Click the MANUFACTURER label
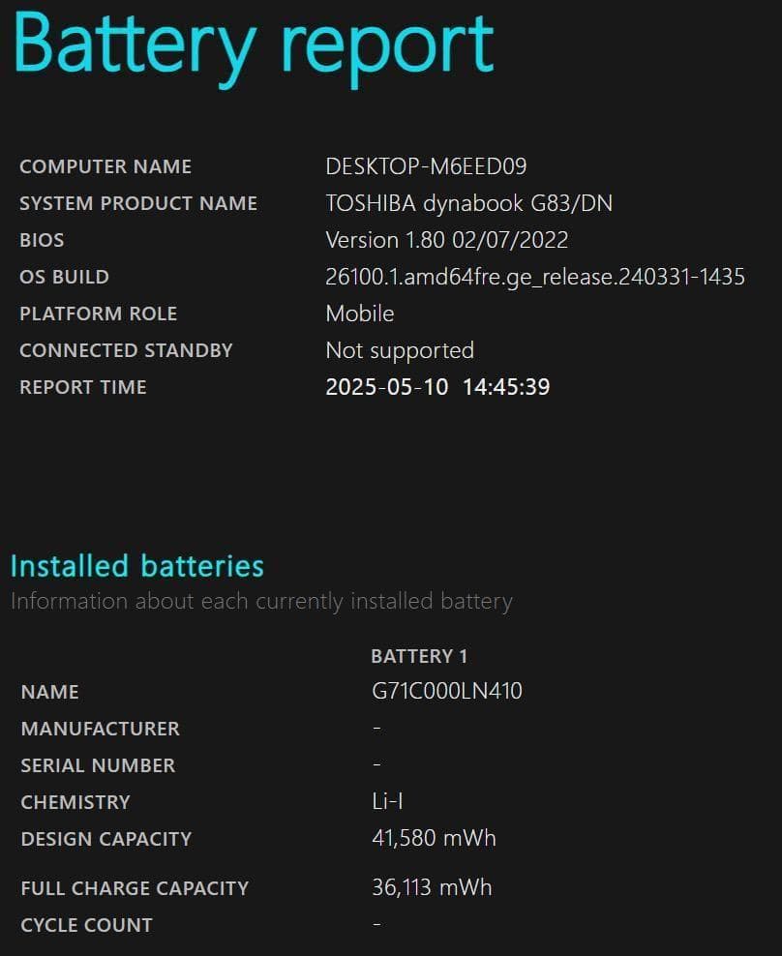This screenshot has width=782, height=956. pyautogui.click(x=100, y=729)
